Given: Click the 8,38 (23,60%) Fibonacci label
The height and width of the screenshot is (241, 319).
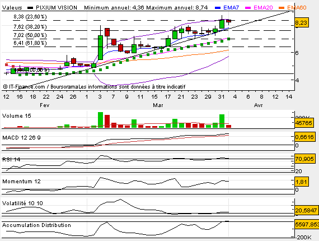Looking at the screenshot, I should [x=30, y=17].
